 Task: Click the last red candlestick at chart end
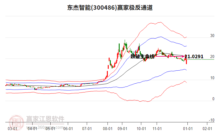(186, 61)
